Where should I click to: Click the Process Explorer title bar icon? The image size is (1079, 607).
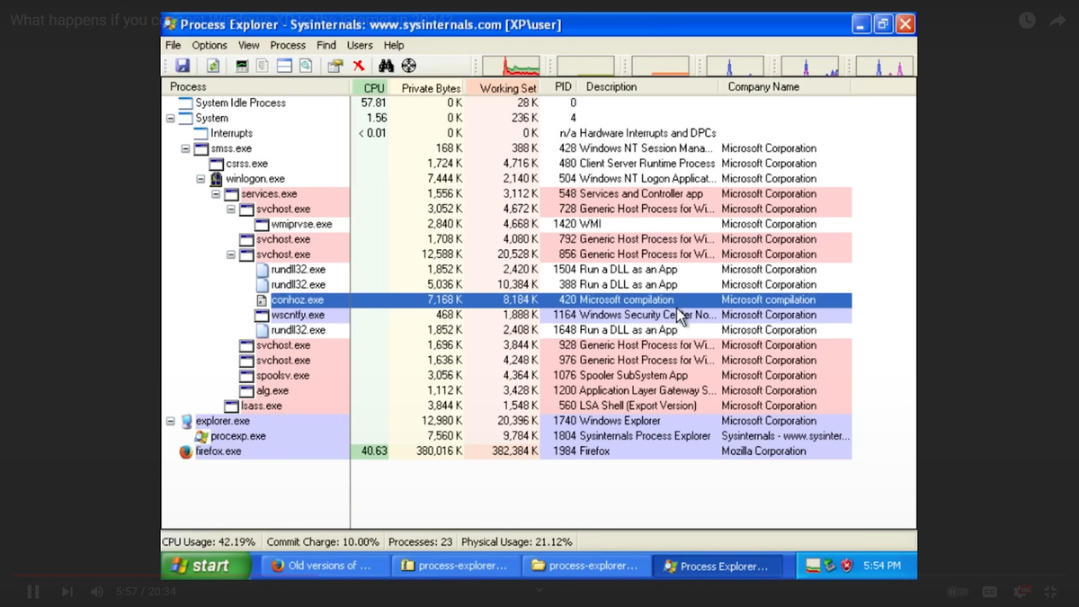(x=170, y=24)
